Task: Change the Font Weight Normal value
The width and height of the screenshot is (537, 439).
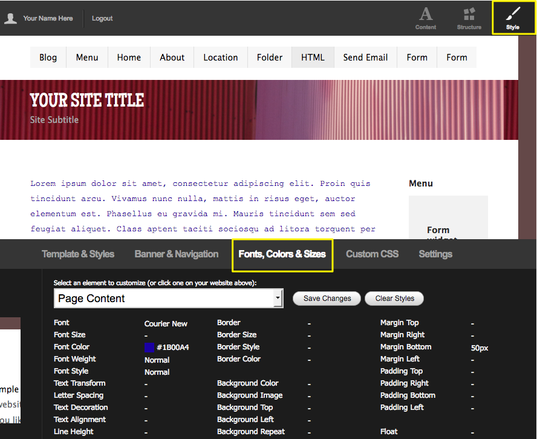Action: (157, 360)
